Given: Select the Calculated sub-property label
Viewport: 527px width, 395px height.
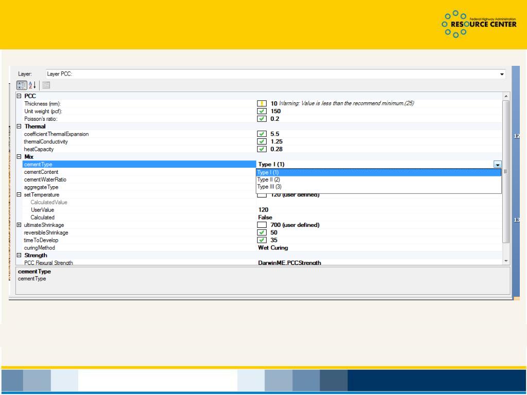Looking at the screenshot, I should point(42,218).
